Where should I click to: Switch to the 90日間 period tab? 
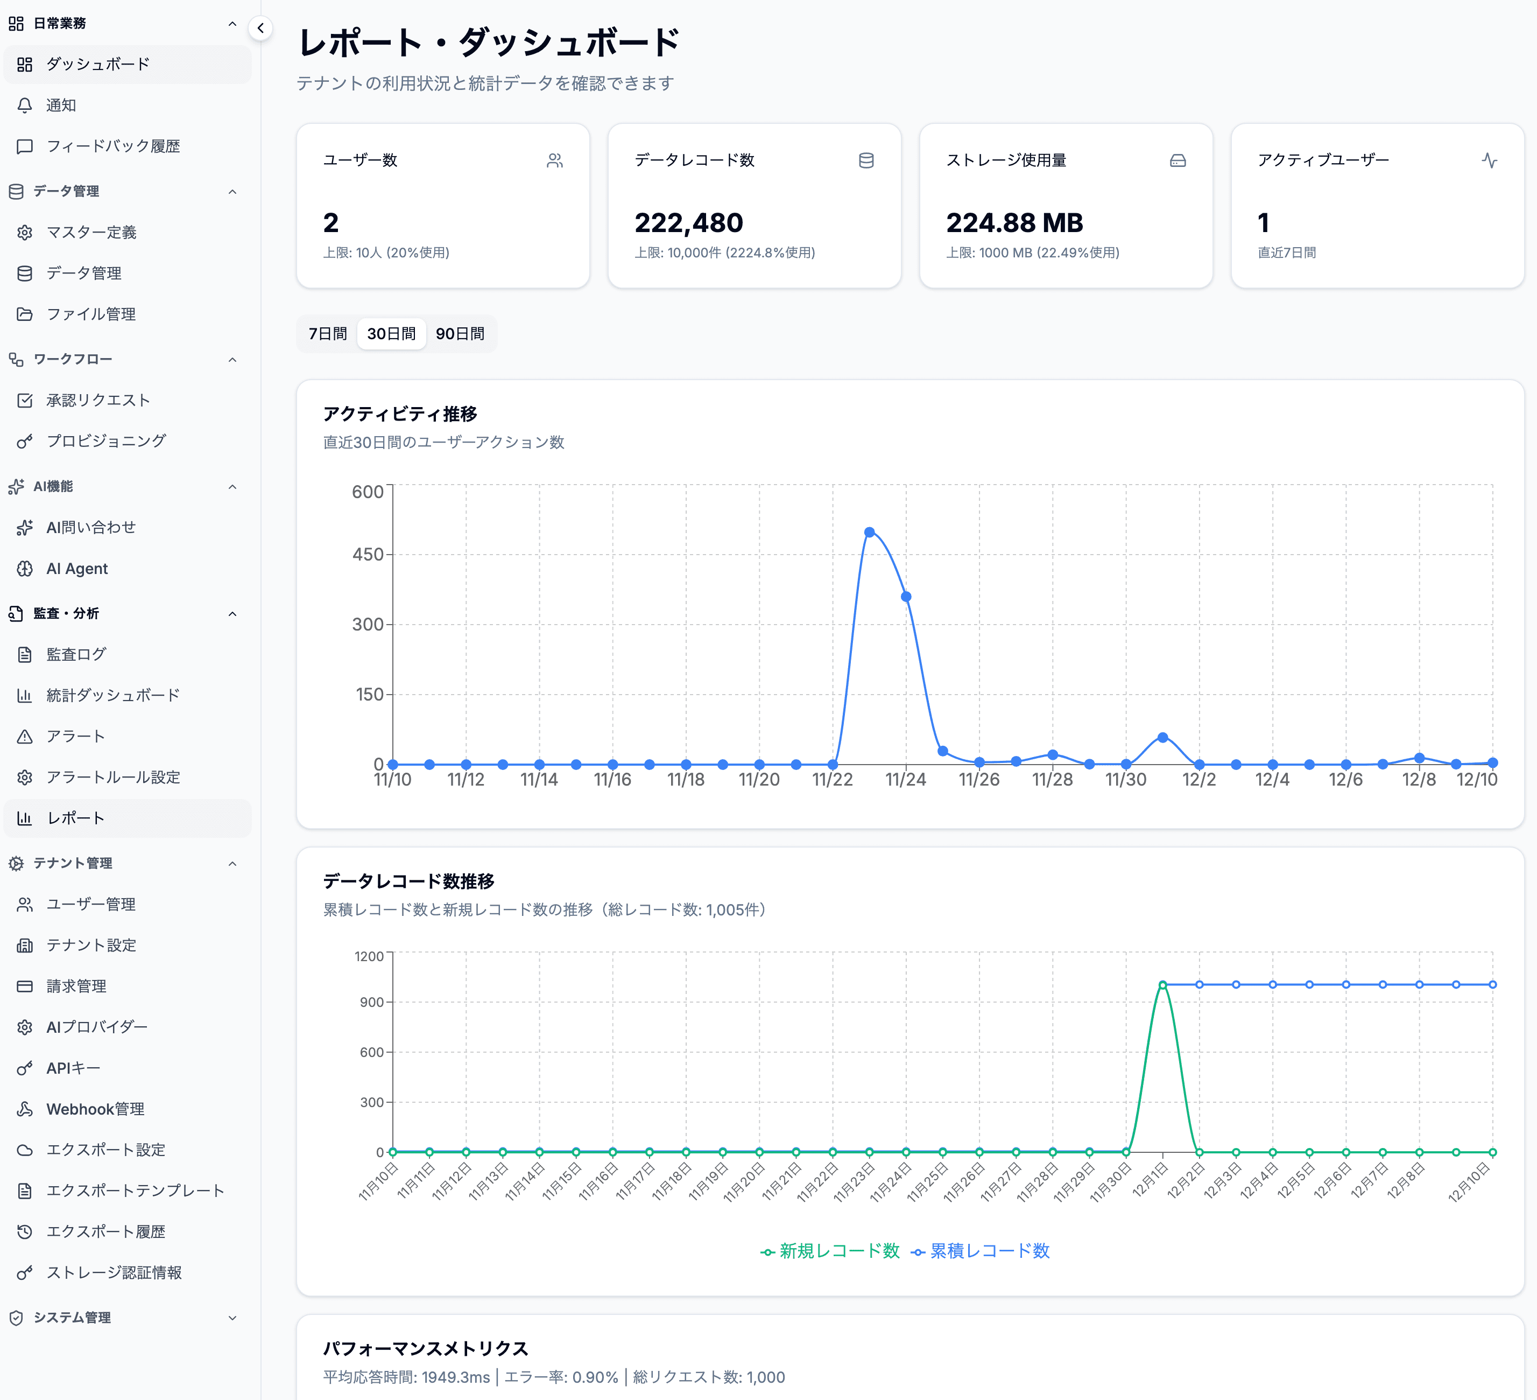(460, 333)
